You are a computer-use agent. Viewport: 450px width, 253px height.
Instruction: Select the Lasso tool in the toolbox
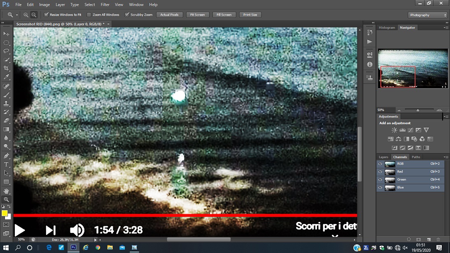(x=6, y=51)
